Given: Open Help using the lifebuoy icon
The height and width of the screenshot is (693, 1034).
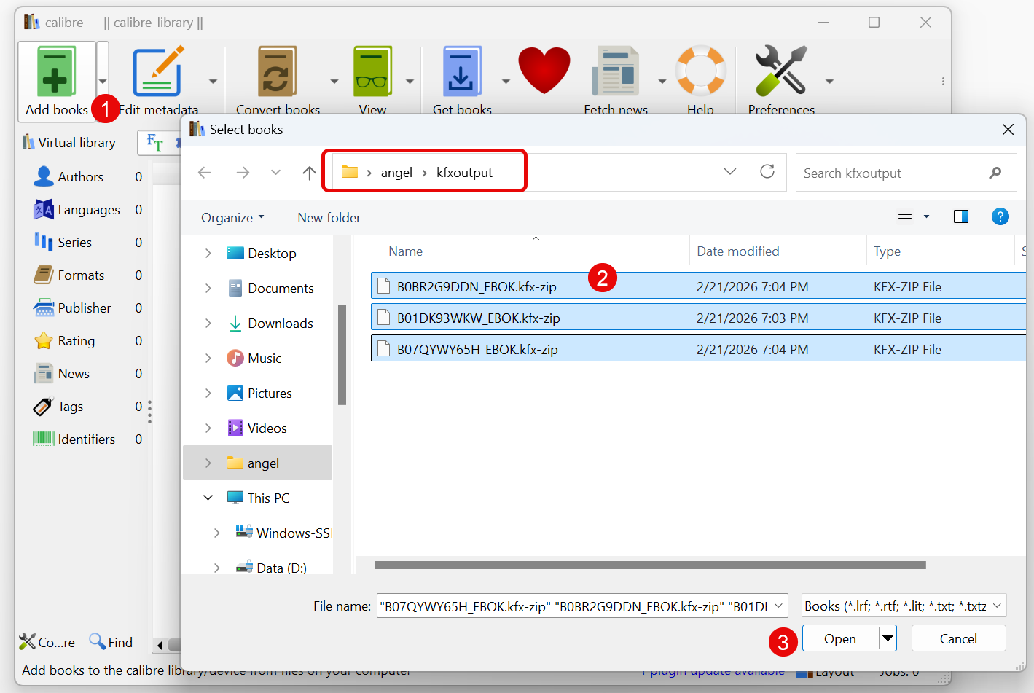Looking at the screenshot, I should coord(700,71).
